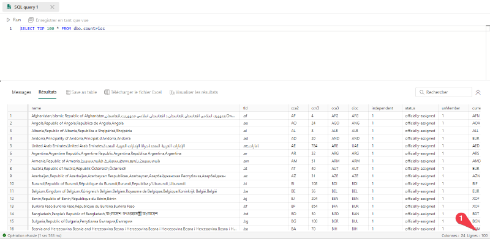
Task: Select the status column header
Action: coord(420,108)
